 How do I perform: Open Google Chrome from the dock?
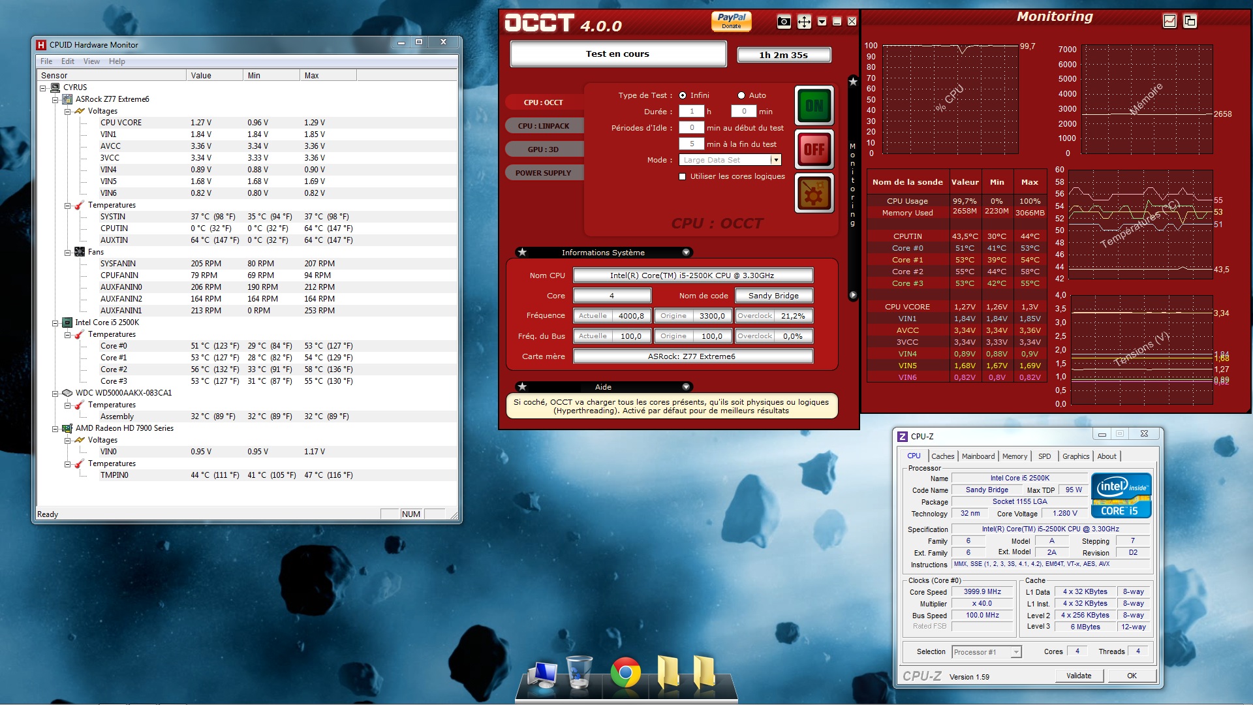pyautogui.click(x=625, y=672)
